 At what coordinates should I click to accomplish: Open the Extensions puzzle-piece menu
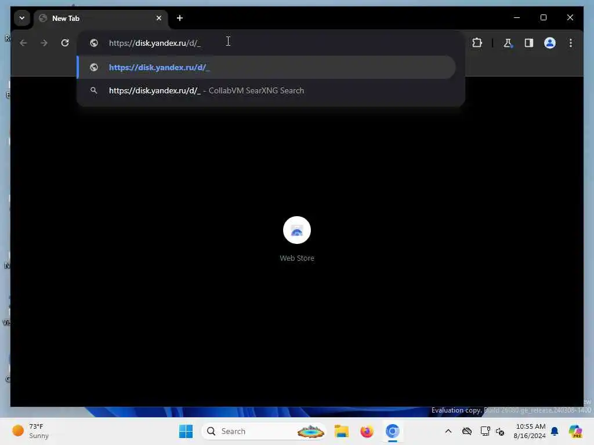477,43
